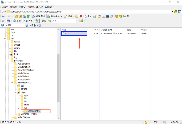Collapse the tvheadend-4.0 tree node
The width and height of the screenshot is (182, 124).
point(12,83)
